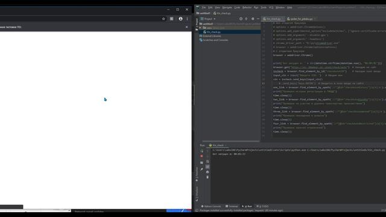The height and width of the screenshot is (217, 386).
Task: Open the Window menu in PyCharm
Action: point(280,8)
